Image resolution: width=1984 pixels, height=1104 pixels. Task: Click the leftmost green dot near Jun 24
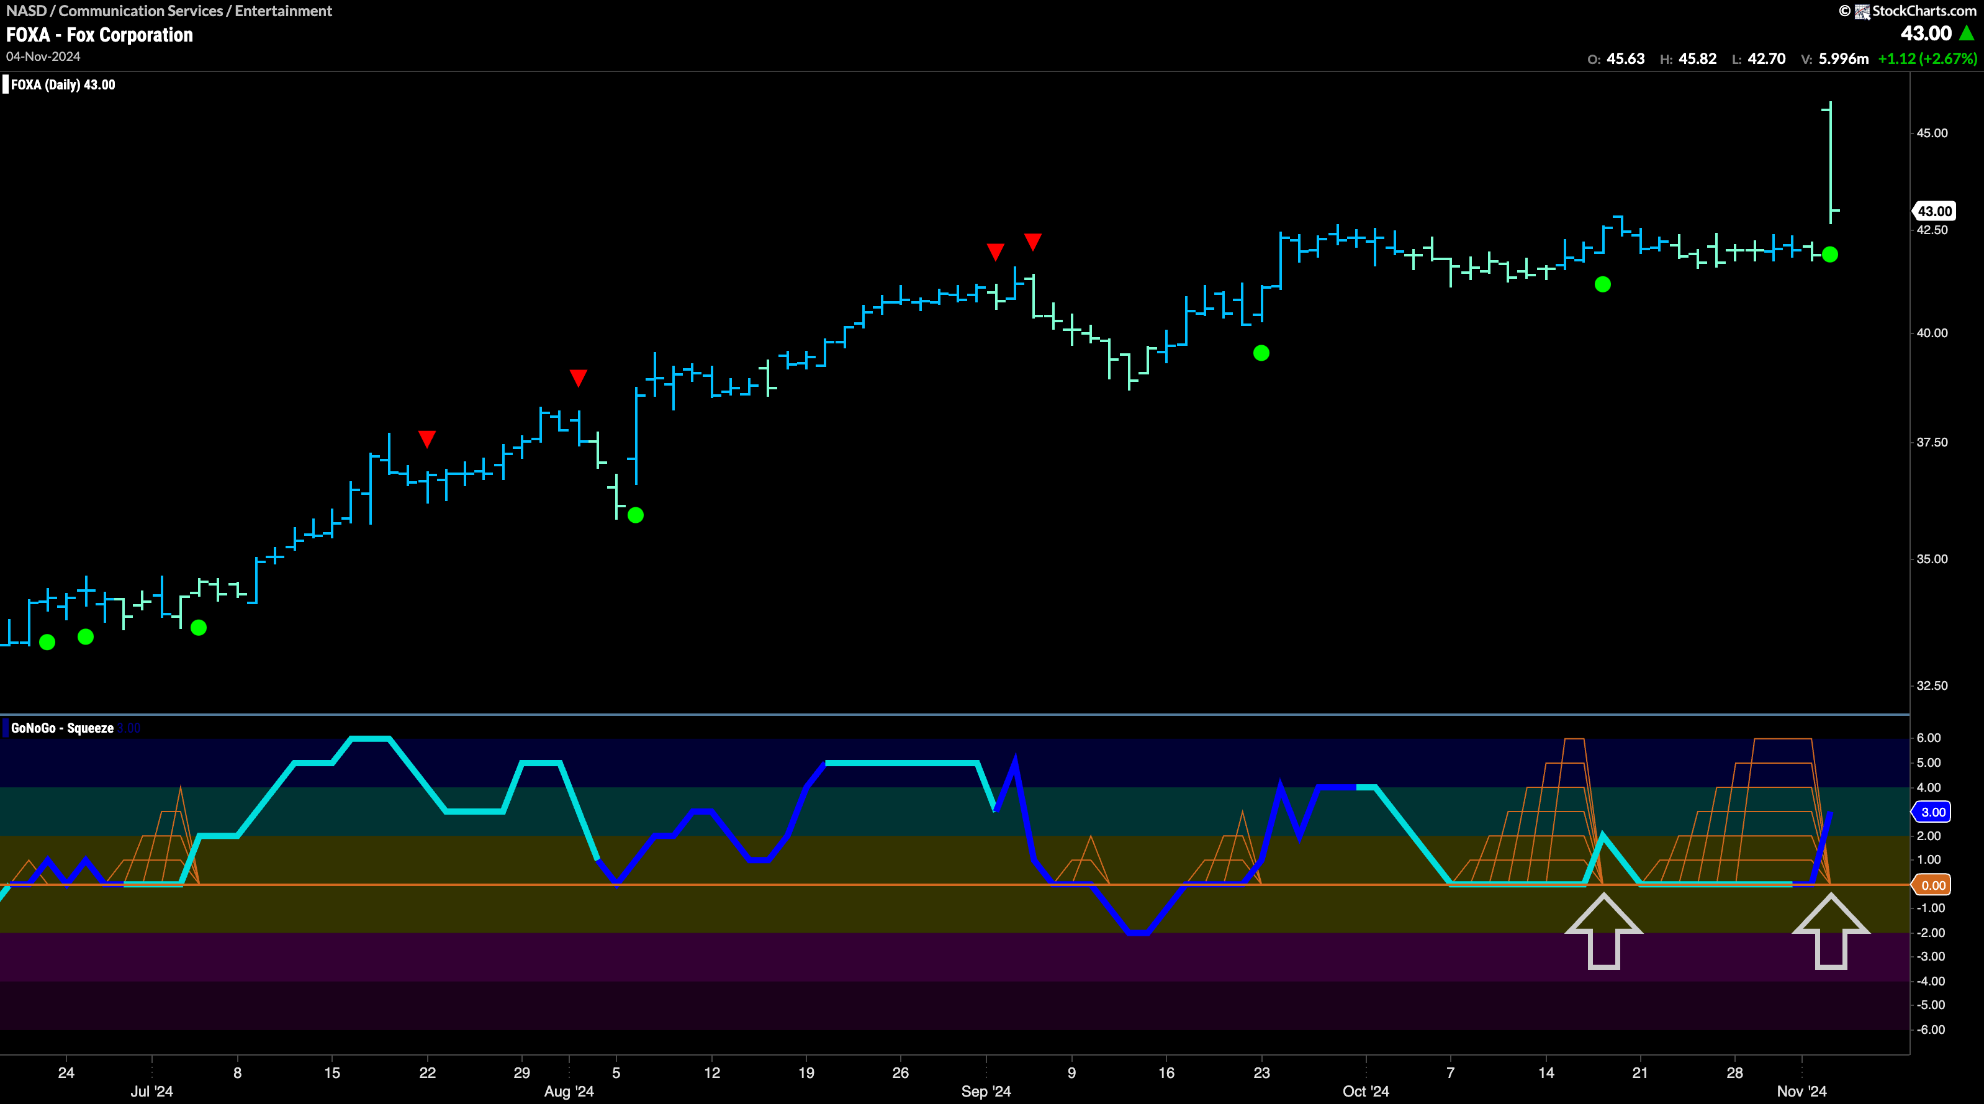coord(47,642)
